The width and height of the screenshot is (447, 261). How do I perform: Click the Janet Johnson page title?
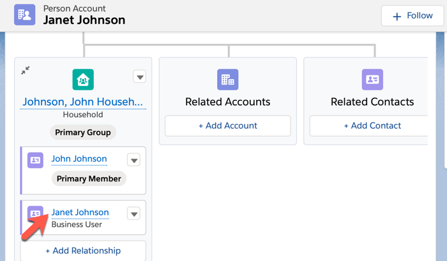[x=84, y=20]
